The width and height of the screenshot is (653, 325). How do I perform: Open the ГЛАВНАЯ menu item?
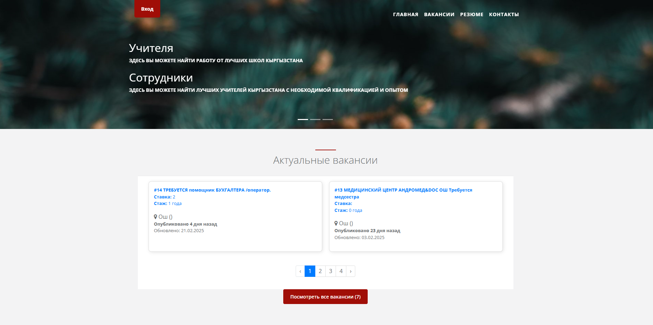click(x=406, y=14)
